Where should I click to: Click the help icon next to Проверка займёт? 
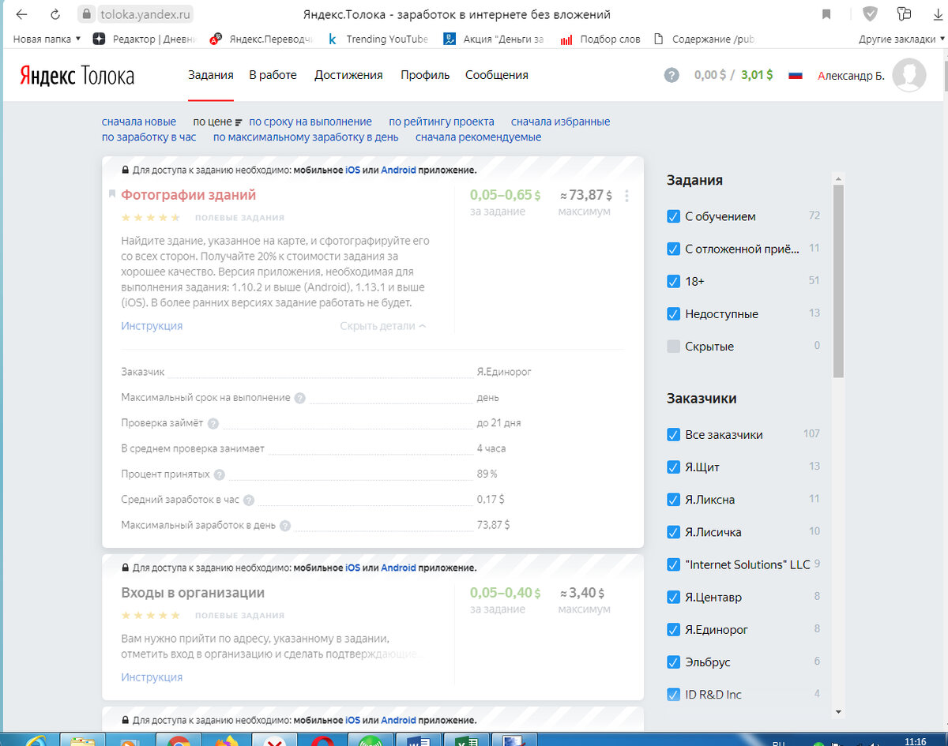tap(213, 423)
